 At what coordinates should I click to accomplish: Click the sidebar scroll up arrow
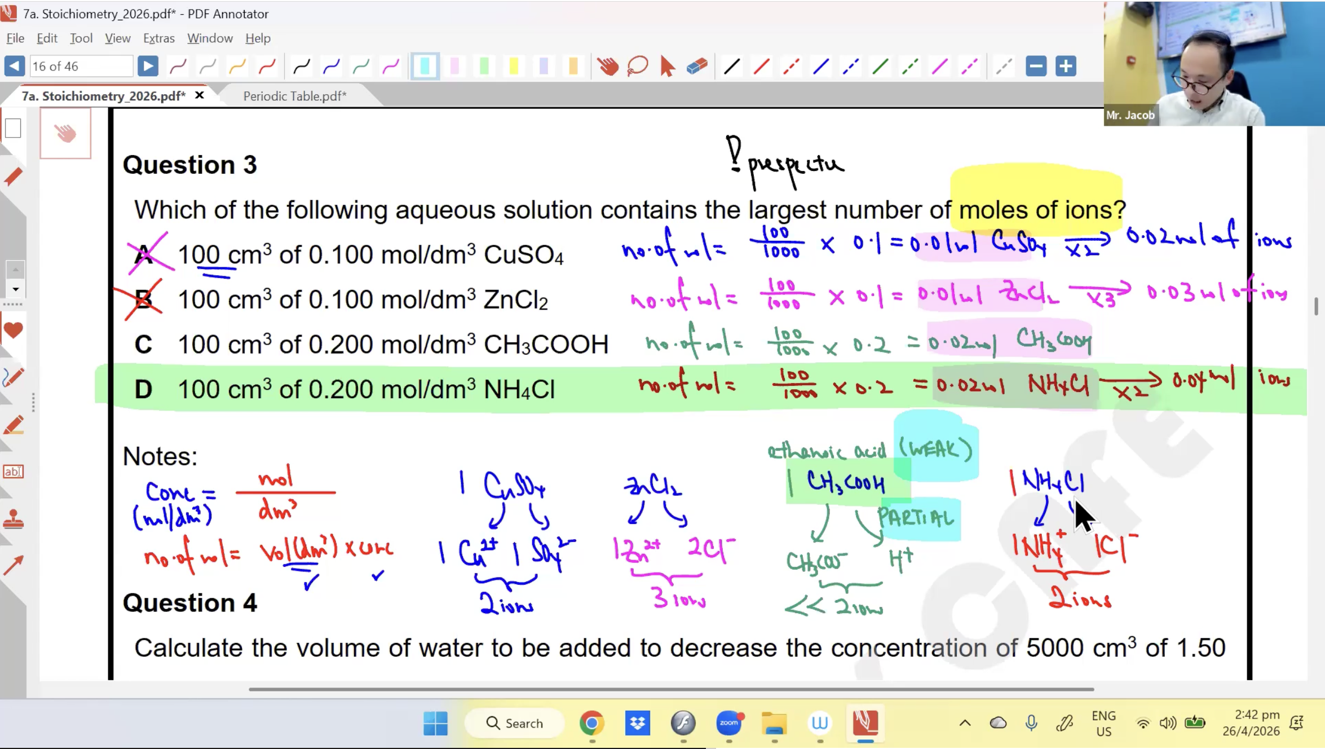[15, 270]
